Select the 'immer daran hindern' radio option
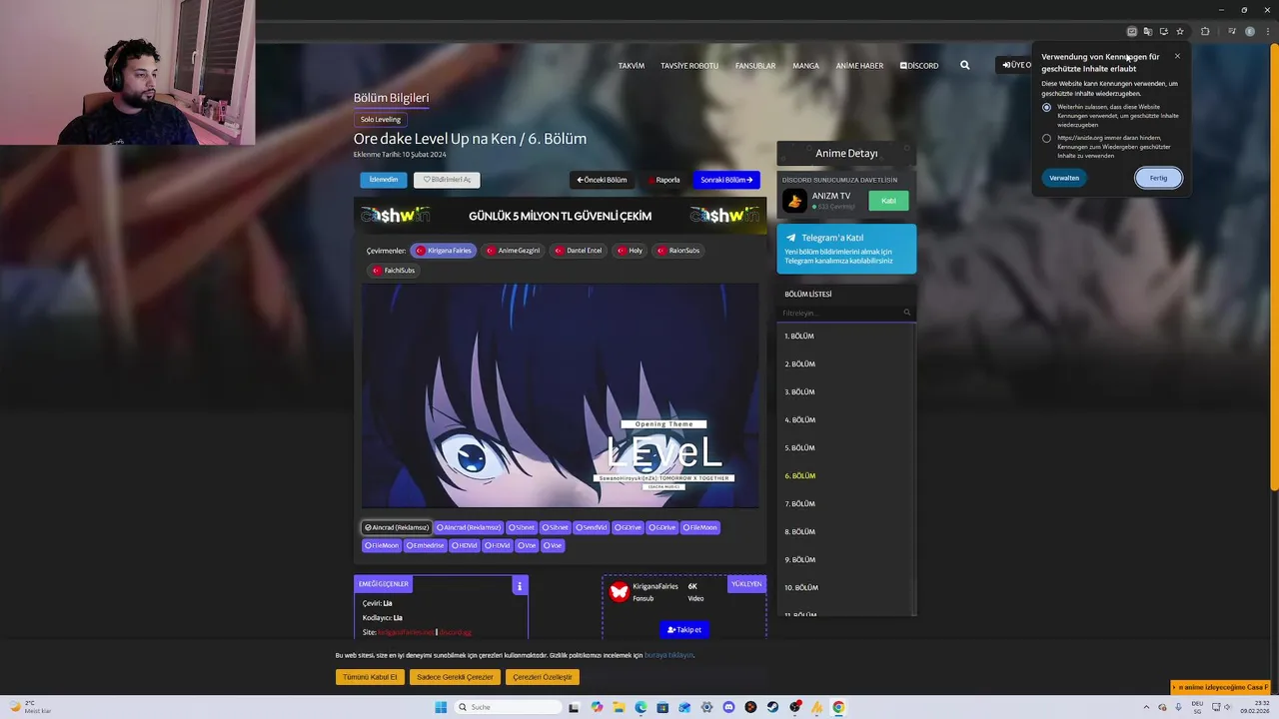Viewport: 1279px width, 719px height. (1046, 138)
